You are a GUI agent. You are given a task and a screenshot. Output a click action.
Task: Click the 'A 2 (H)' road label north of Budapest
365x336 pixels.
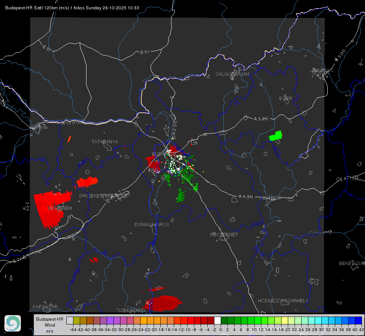174,128
